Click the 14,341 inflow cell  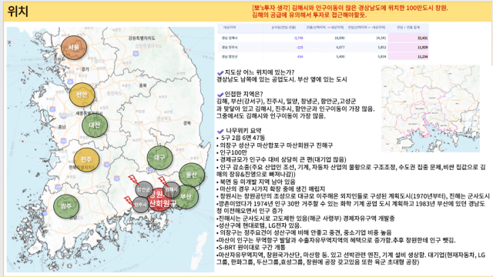pos(381,38)
